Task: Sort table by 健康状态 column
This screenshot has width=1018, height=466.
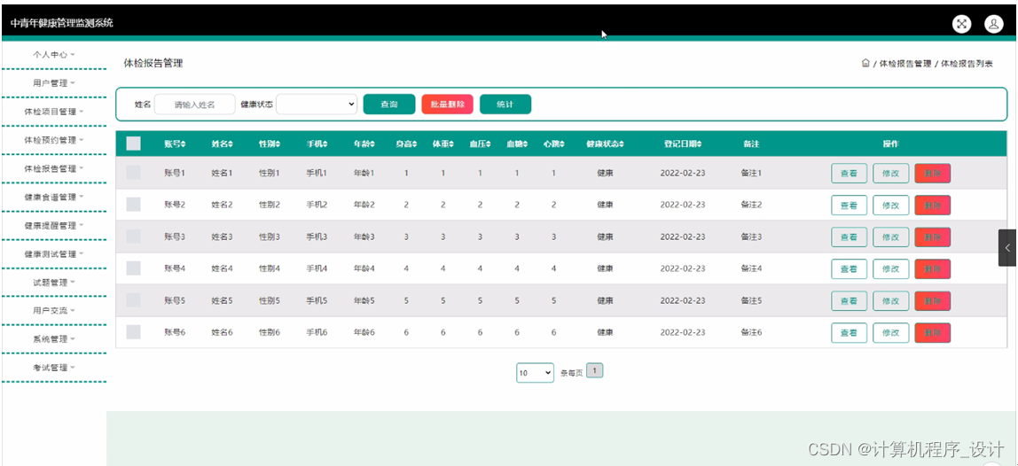Action: pyautogui.click(x=605, y=144)
